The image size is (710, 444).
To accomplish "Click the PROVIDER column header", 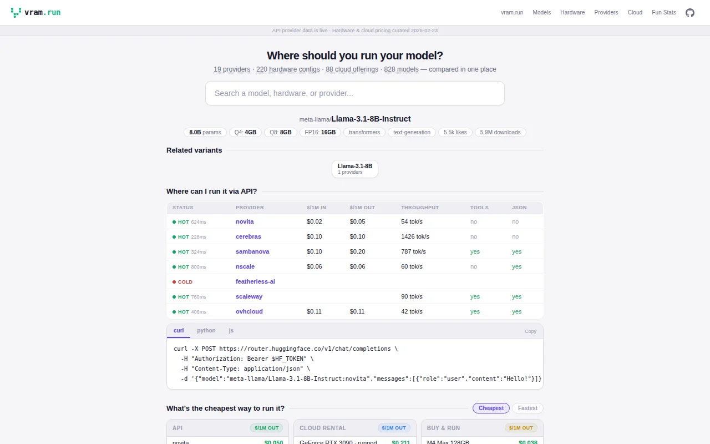I will (250, 208).
